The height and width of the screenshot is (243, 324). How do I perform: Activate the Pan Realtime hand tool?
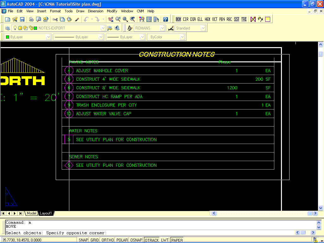pyautogui.click(x=110, y=19)
